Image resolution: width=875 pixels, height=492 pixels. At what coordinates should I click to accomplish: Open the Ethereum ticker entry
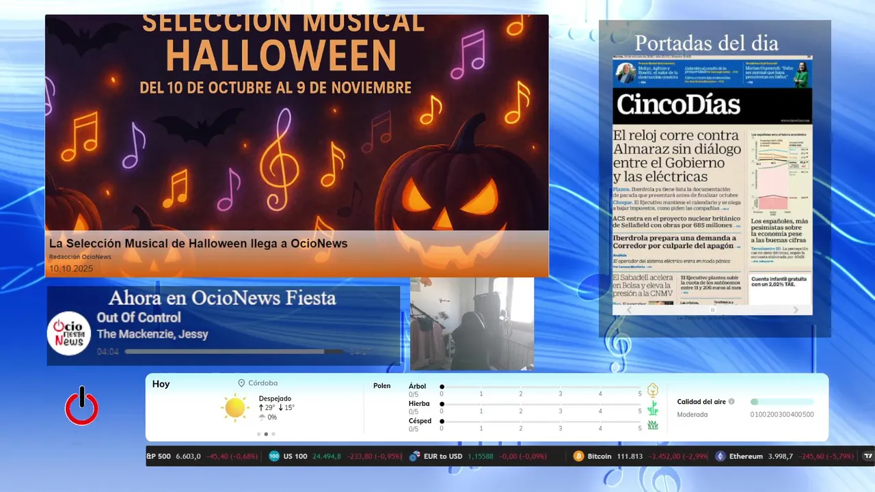click(784, 456)
